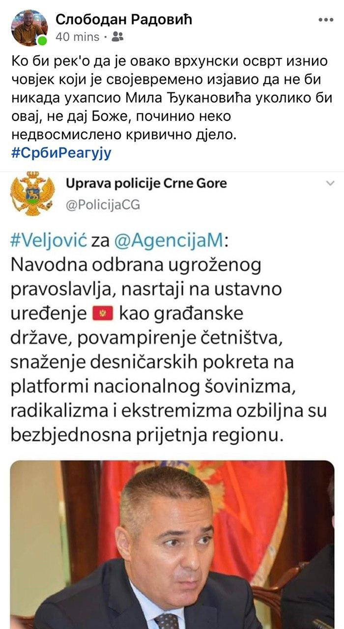
Task: Open the Uprava policije Crne Gore account name
Action: [x=146, y=184]
